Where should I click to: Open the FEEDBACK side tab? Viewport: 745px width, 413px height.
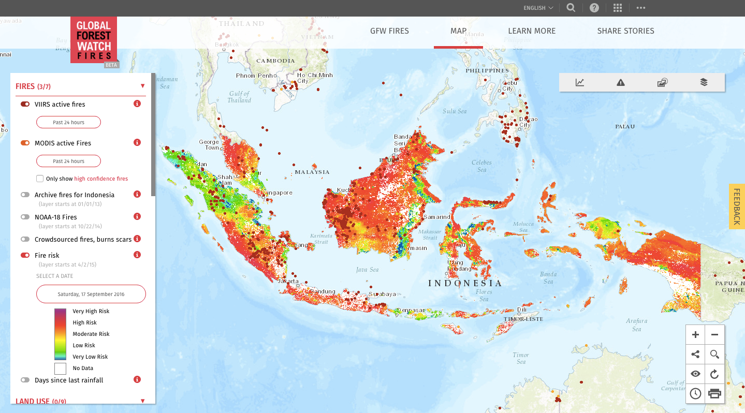click(x=737, y=206)
